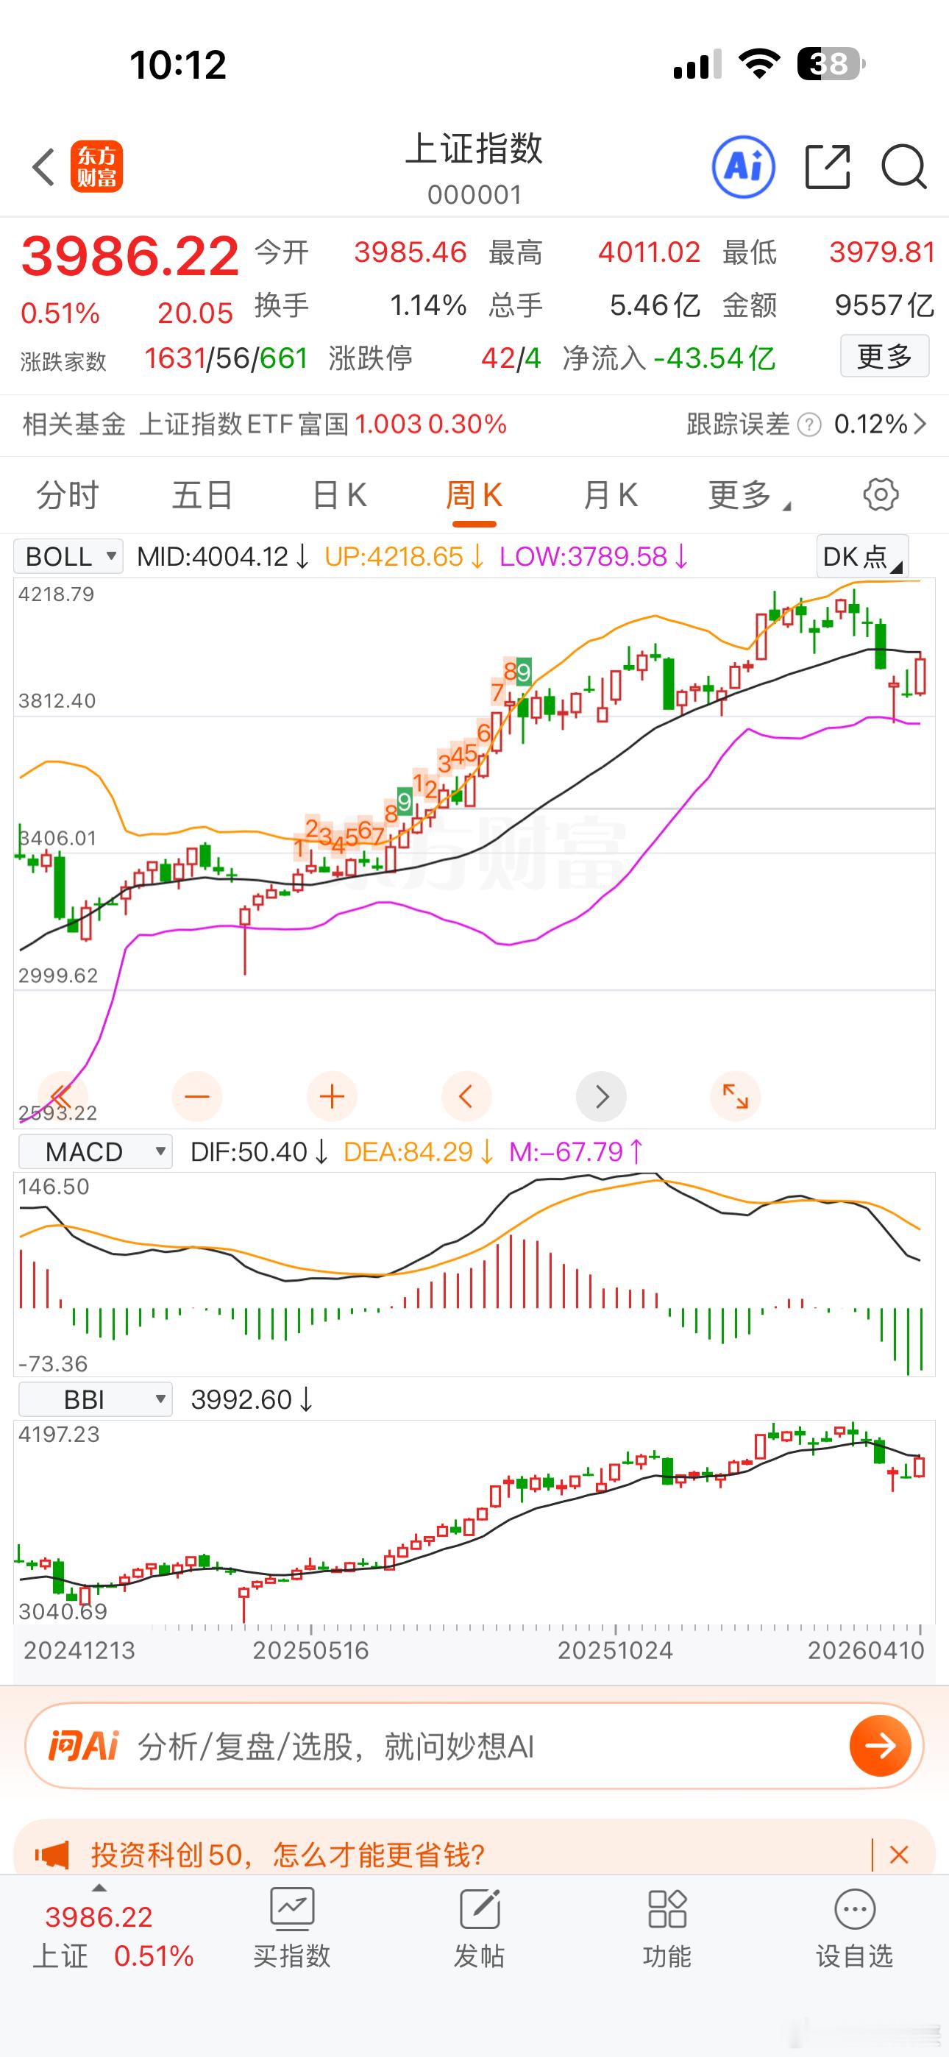The image size is (949, 2057).
Task: Dismiss the 投资科创50 banner
Action: click(899, 1854)
